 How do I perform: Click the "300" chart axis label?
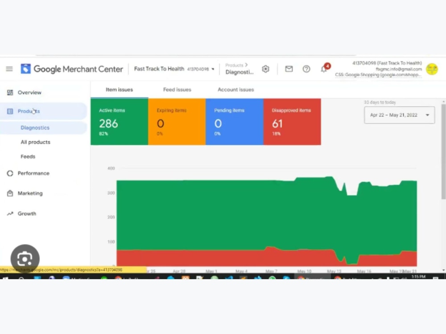(x=111, y=193)
